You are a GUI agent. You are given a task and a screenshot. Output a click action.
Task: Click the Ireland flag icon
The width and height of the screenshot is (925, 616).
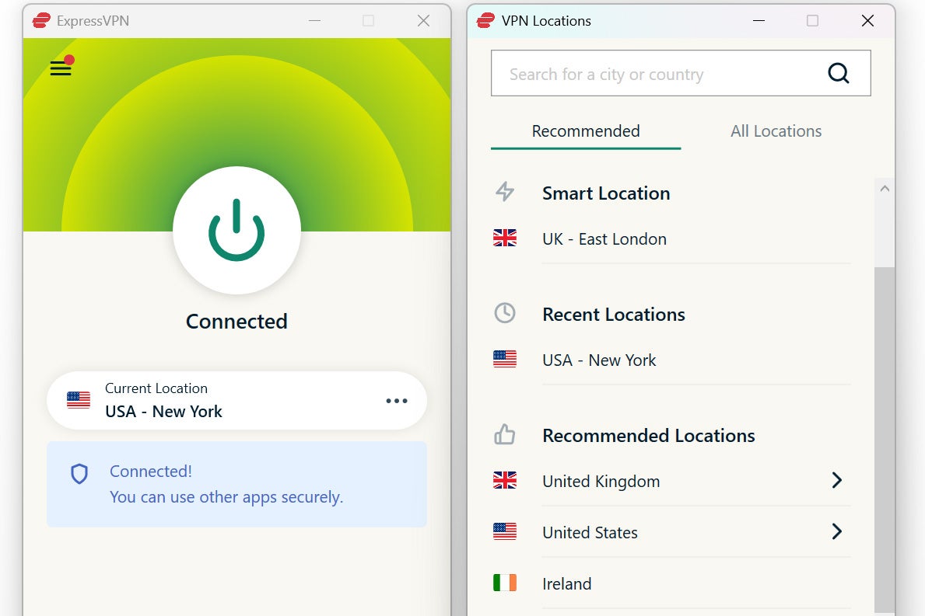tap(505, 583)
